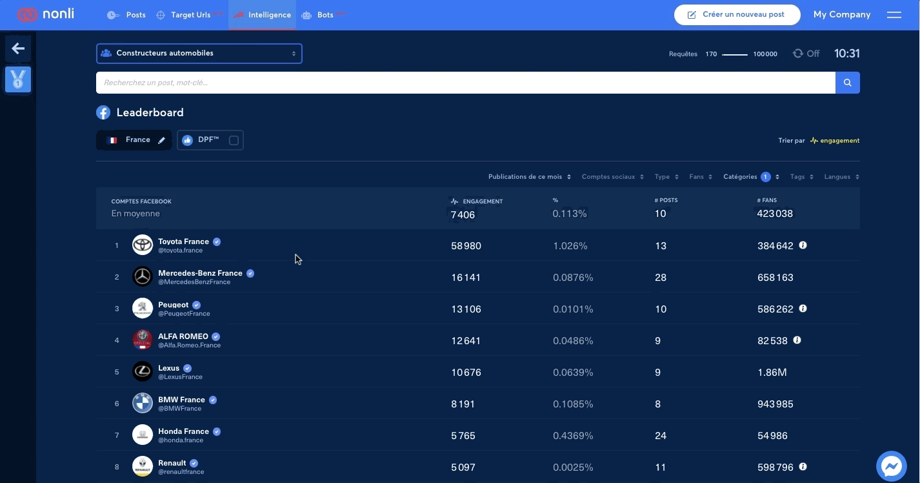Open the Langues filter dropdown
Viewport: 920px width, 483px height.
842,177
